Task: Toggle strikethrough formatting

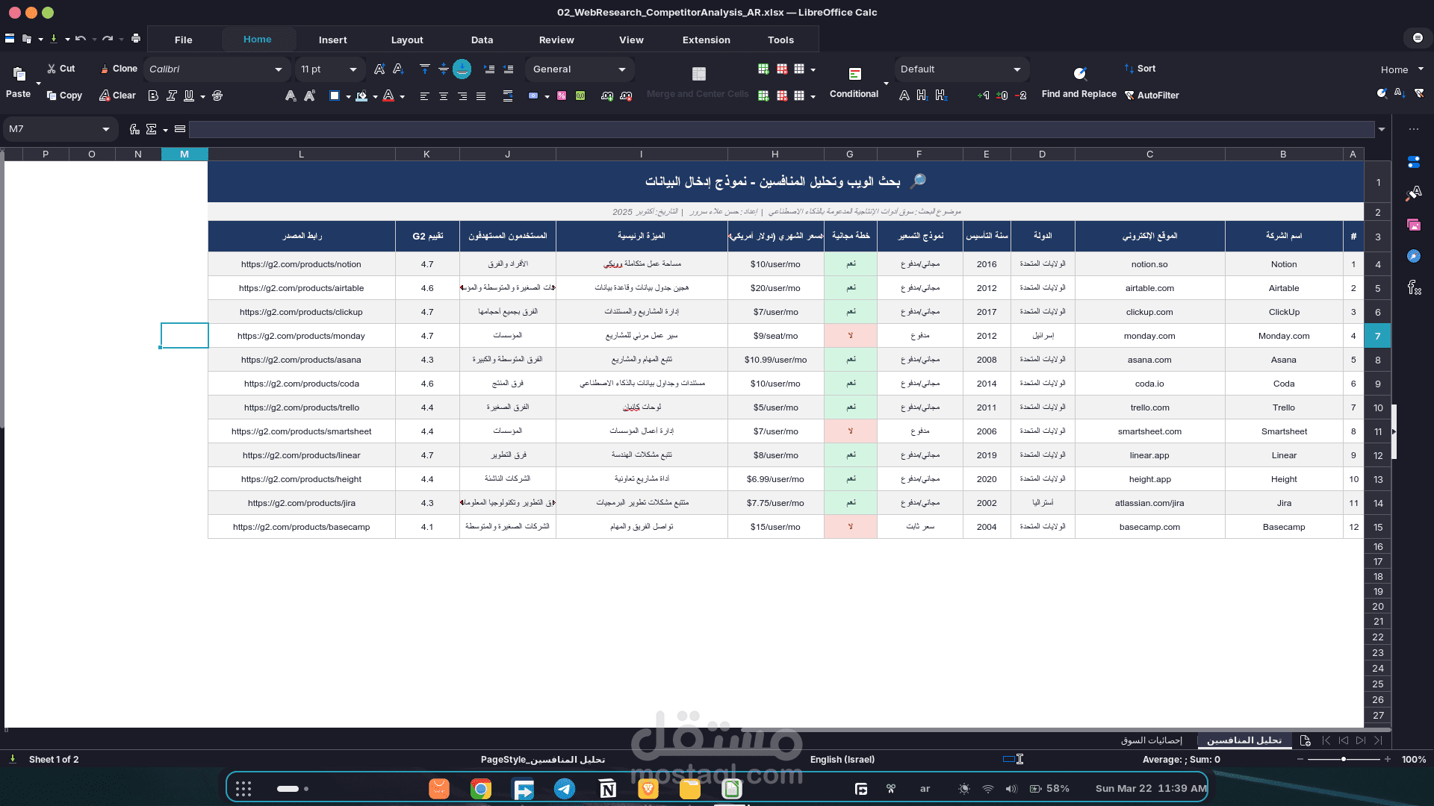Action: (x=217, y=96)
